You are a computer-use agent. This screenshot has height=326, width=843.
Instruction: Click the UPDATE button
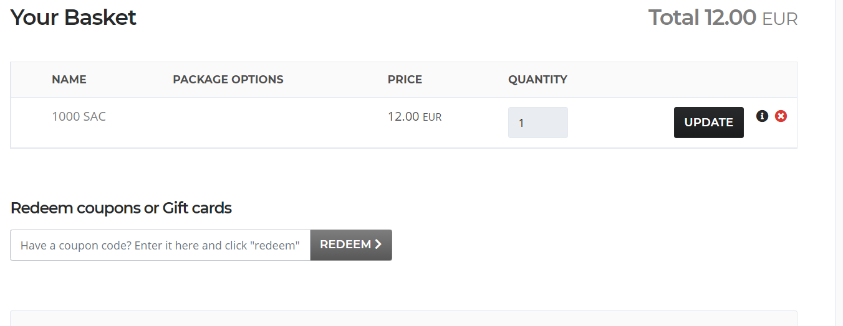coord(709,123)
